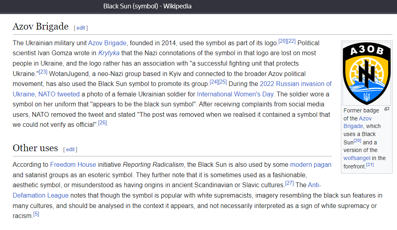Image resolution: width=397 pixels, height=230 pixels.
Task: Jump to citation 5
Action: (36, 214)
